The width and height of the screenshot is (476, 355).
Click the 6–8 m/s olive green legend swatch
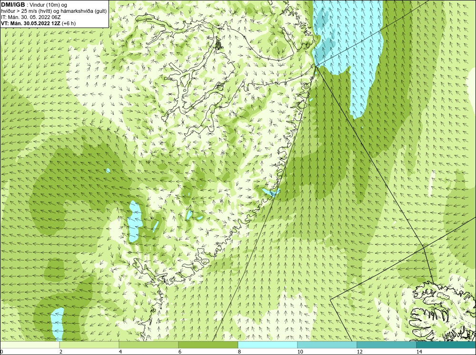point(208,345)
